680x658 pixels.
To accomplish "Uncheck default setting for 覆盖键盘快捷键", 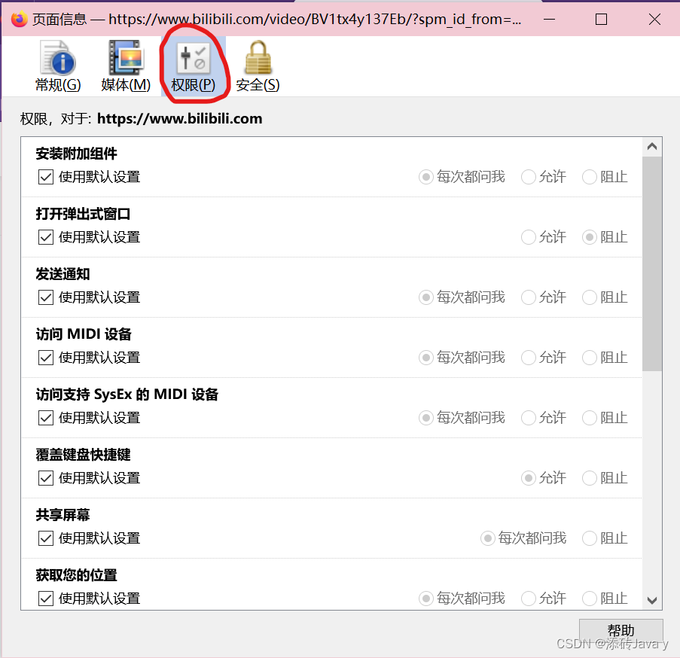I will (46, 478).
